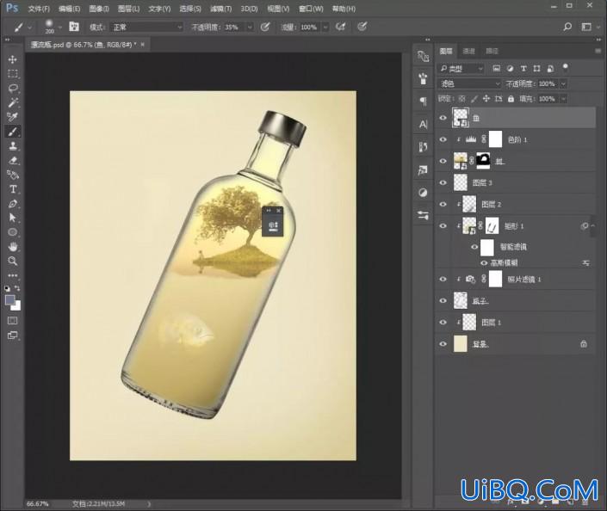
Task: Open the 图像(I) menu
Action: point(99,9)
